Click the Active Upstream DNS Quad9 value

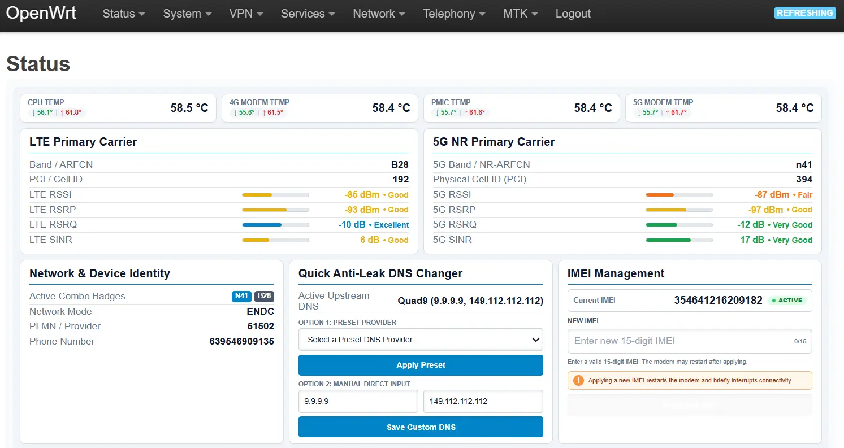(x=470, y=301)
